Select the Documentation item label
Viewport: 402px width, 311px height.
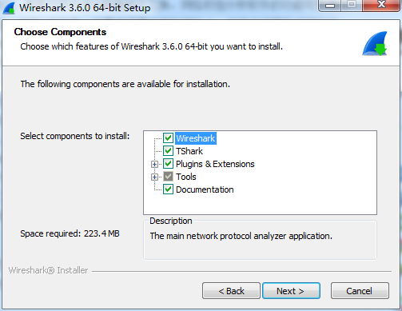click(x=205, y=189)
